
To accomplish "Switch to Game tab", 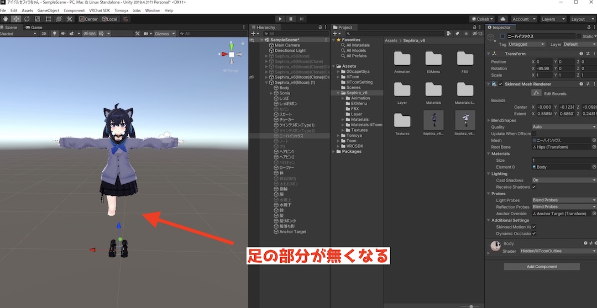I will [34, 28].
